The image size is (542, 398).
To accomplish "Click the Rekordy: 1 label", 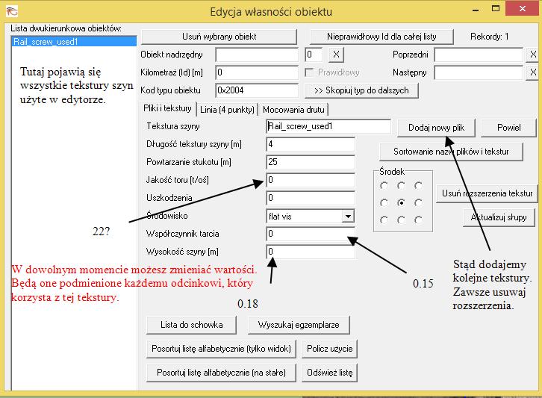I will (x=489, y=37).
